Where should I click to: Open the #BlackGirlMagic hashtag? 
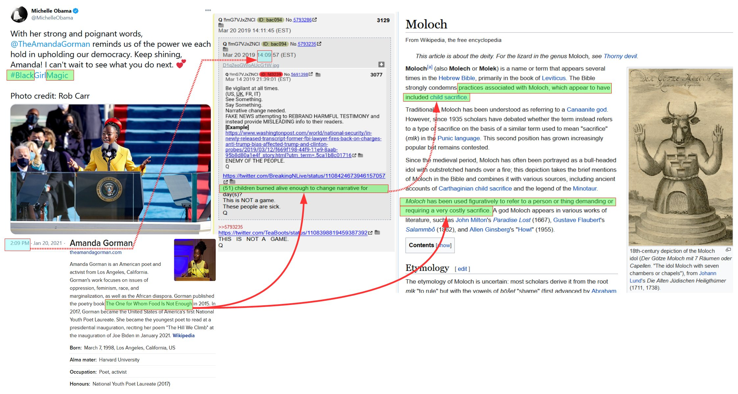39,75
